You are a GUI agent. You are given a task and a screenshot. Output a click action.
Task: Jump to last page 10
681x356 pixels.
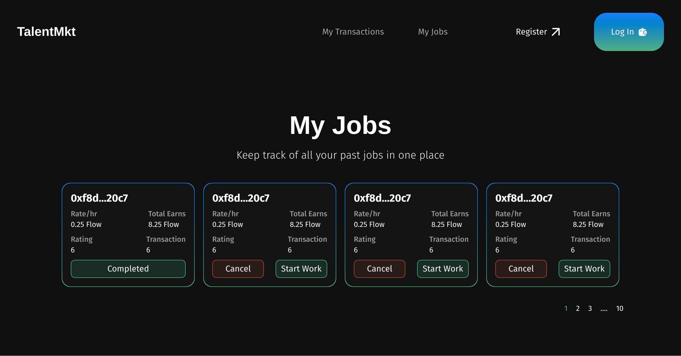[x=620, y=308]
